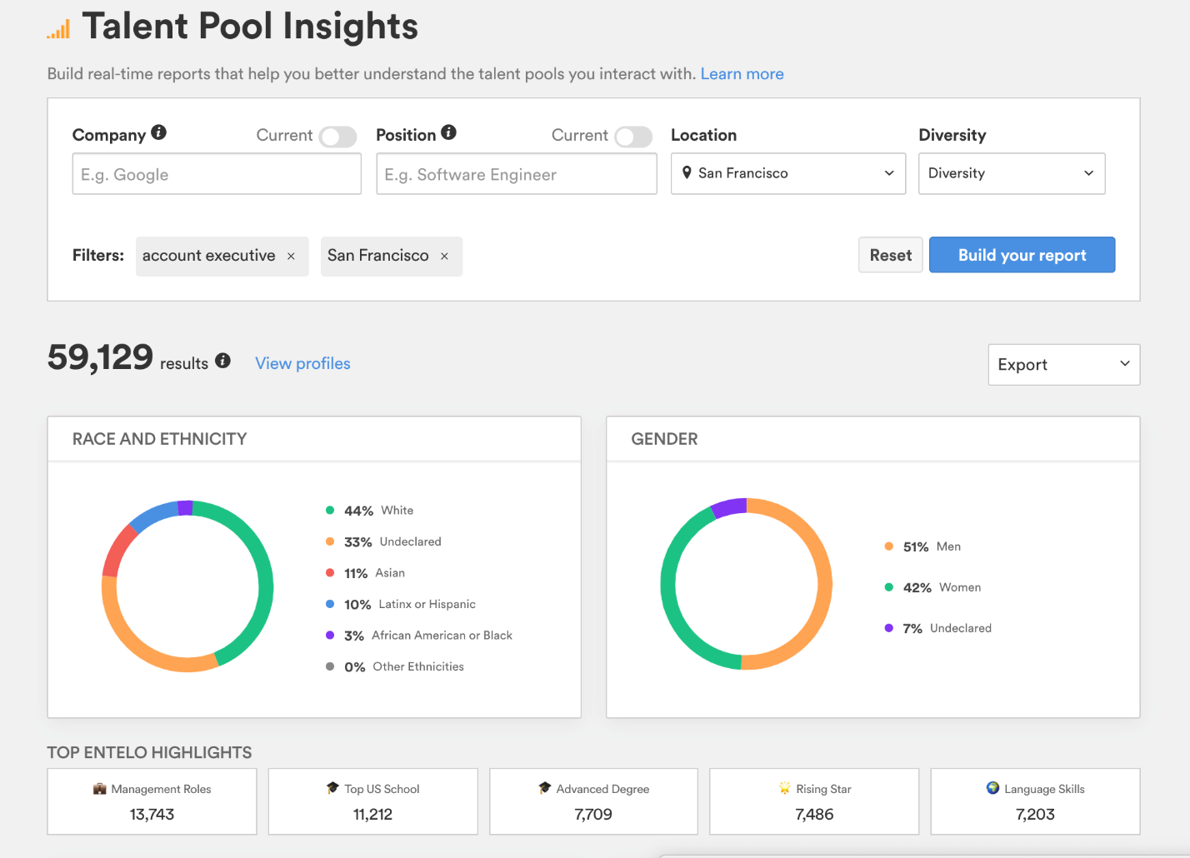Follow the Learn more link
This screenshot has width=1190, height=858.
pyautogui.click(x=742, y=74)
